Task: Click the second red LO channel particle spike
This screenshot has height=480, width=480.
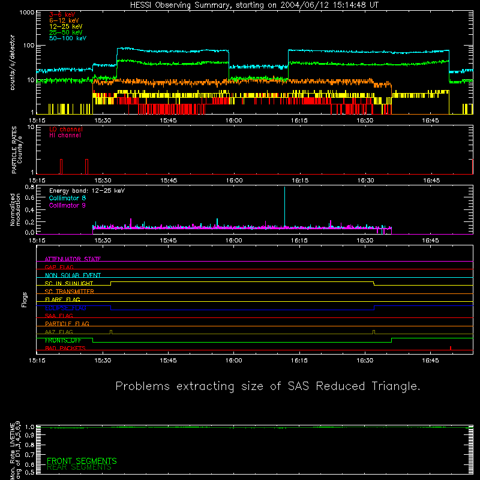Action: pos(86,167)
